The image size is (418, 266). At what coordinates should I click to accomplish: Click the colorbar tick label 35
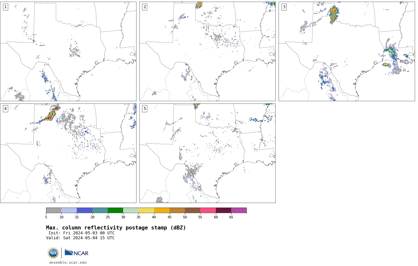138,217
